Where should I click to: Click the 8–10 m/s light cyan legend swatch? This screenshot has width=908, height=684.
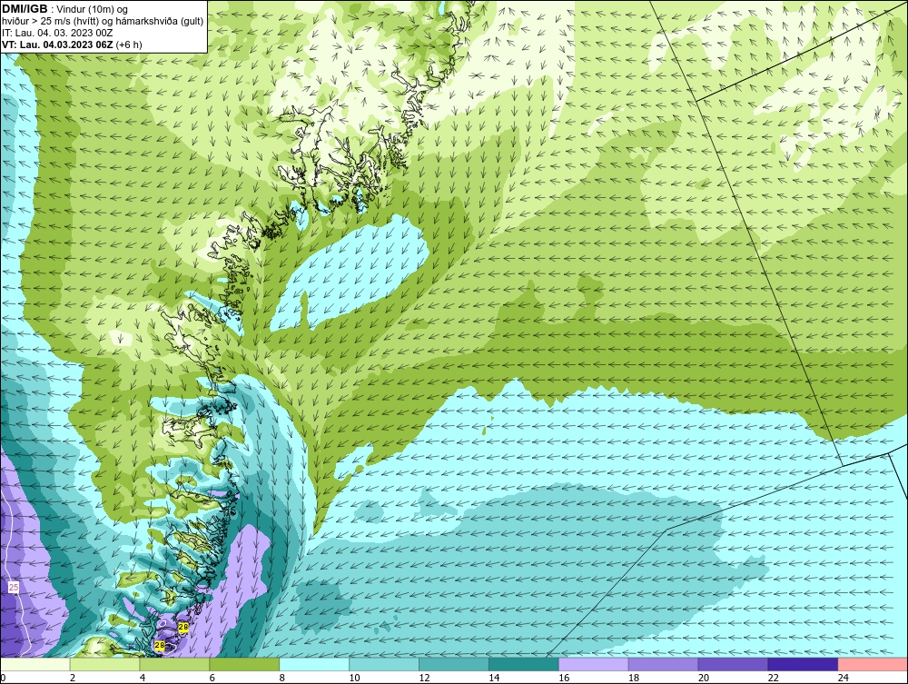tap(314, 664)
